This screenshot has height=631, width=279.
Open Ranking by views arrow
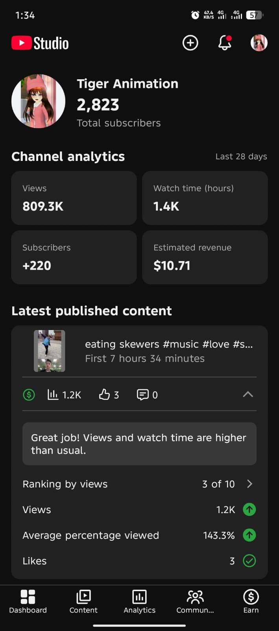coord(249,484)
